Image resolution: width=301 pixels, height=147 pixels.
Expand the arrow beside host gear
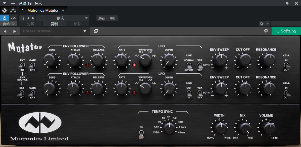[267, 24]
